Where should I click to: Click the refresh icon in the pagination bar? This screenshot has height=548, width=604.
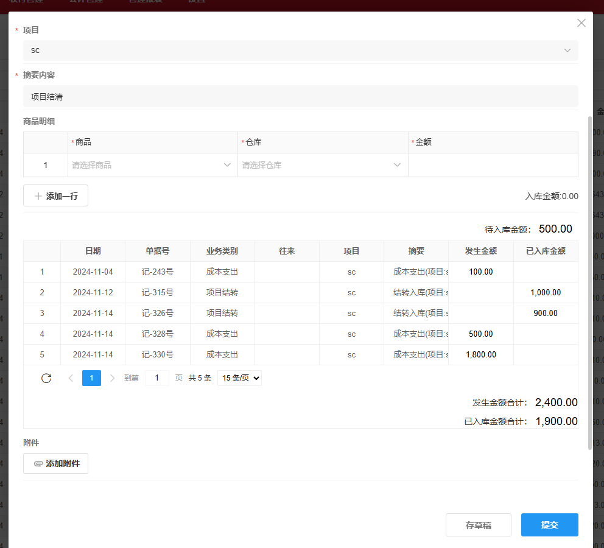click(x=46, y=378)
